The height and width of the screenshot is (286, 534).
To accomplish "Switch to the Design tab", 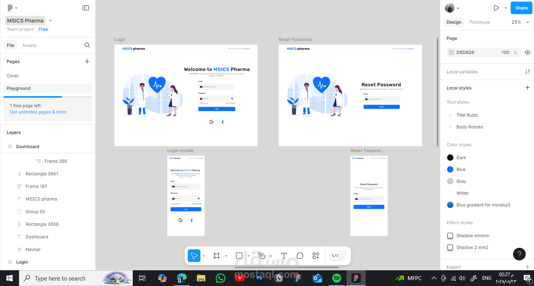I will 454,22.
